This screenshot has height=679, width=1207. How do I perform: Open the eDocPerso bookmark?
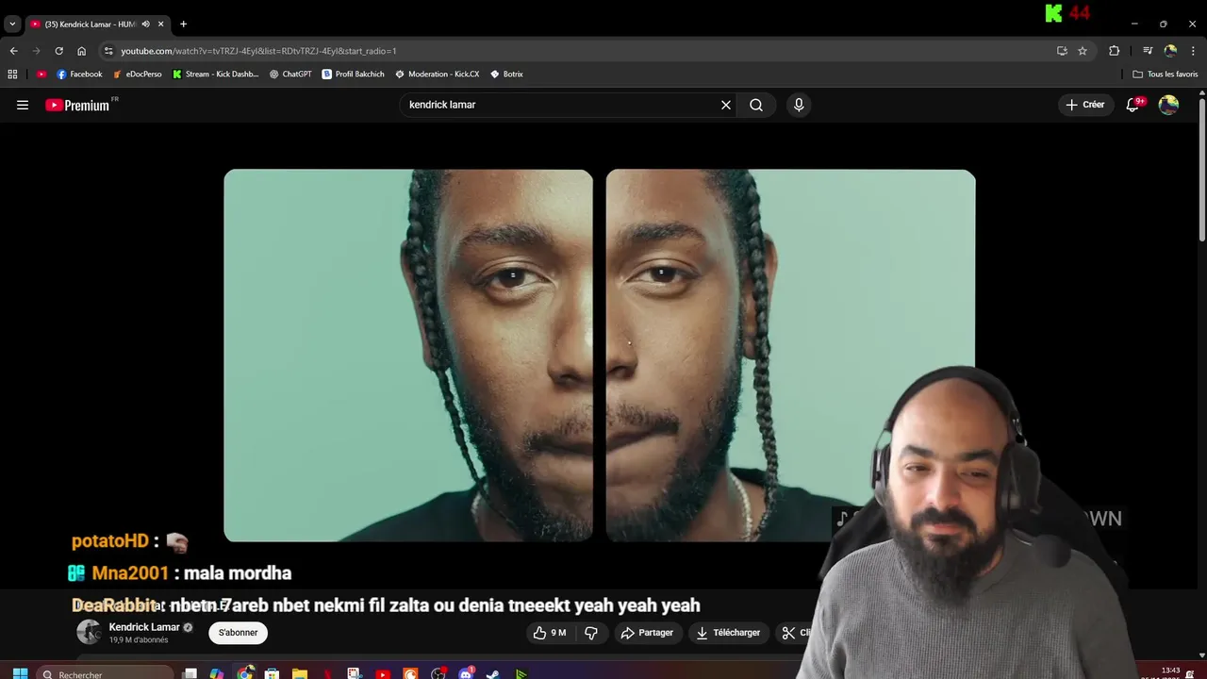tap(138, 74)
